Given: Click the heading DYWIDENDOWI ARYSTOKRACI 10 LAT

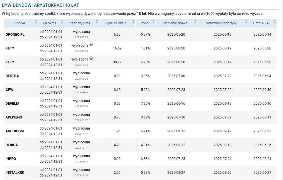Looking at the screenshot, I should pyautogui.click(x=40, y=5).
